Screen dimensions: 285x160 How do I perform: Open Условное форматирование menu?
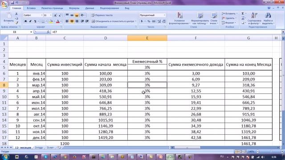(x=179, y=18)
